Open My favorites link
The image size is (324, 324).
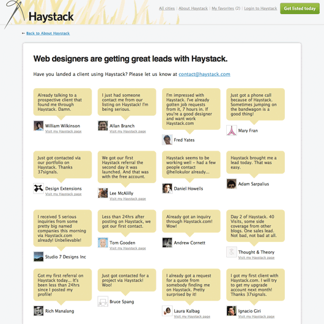point(223,9)
